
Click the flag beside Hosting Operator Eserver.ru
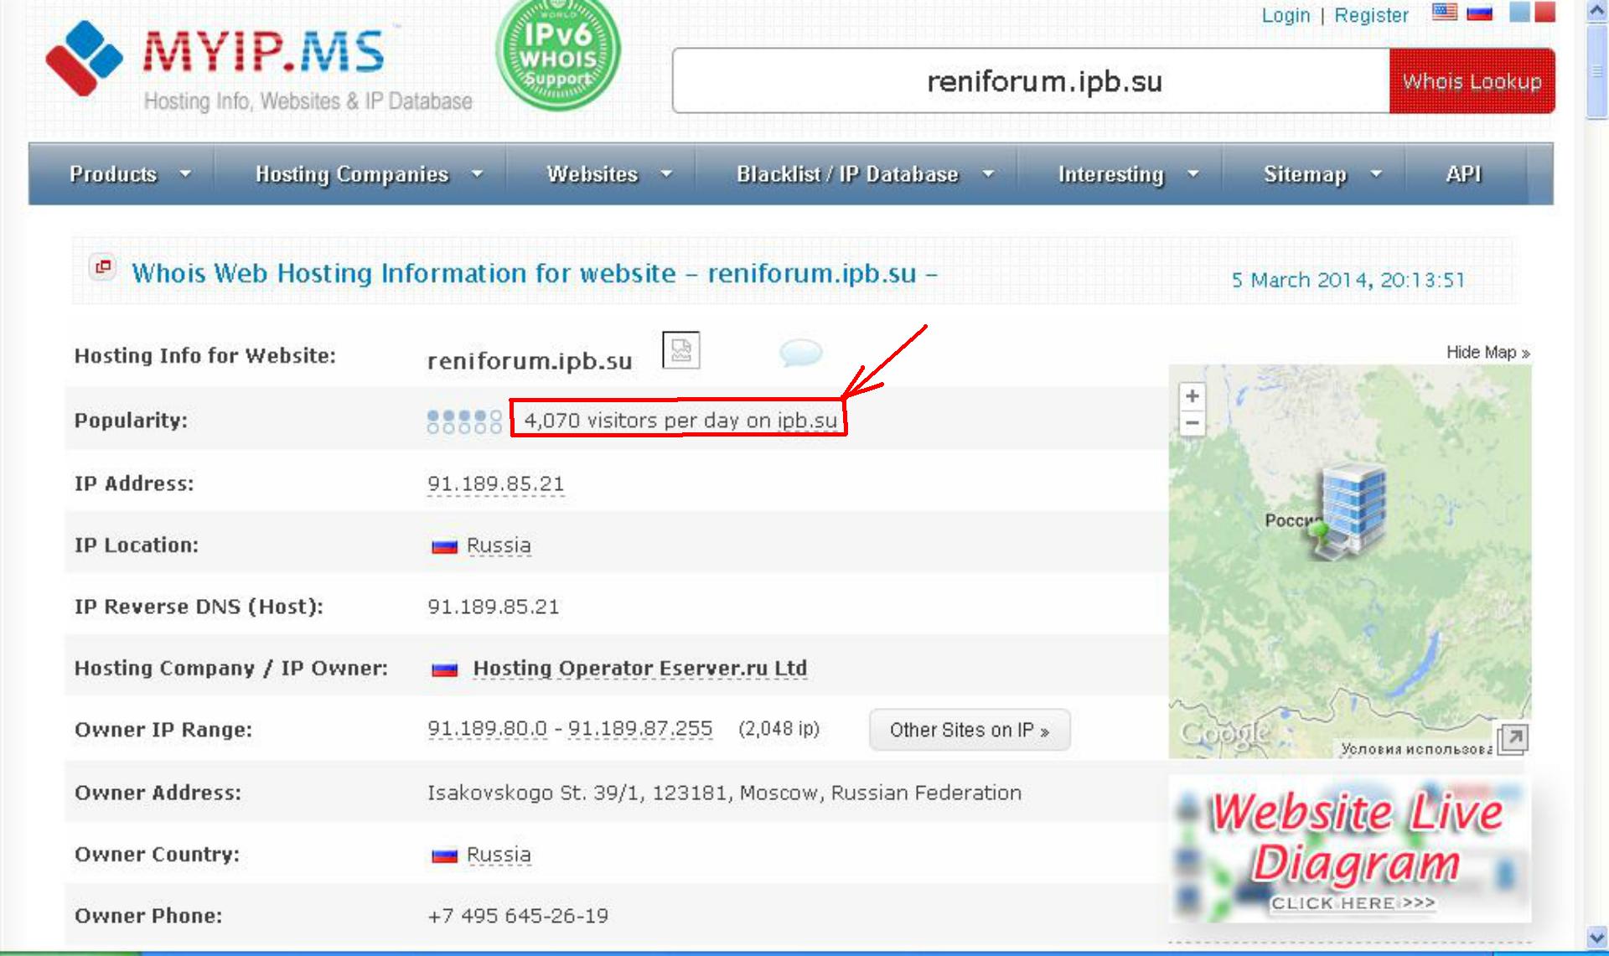click(444, 669)
